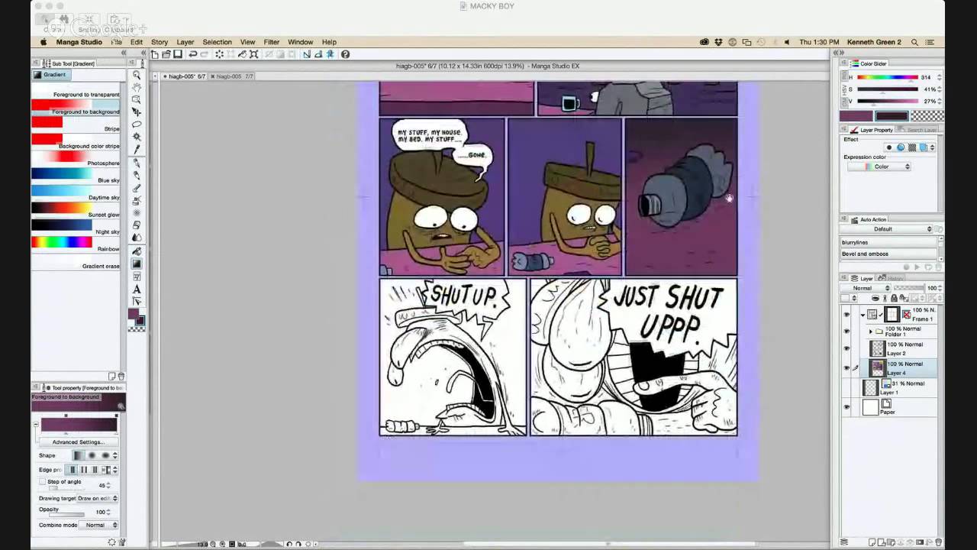977x550 pixels.
Task: Select the Pen tool
Action: [x=137, y=163]
